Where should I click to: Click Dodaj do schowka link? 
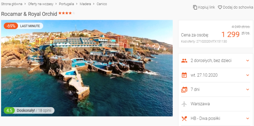pos(238,7)
